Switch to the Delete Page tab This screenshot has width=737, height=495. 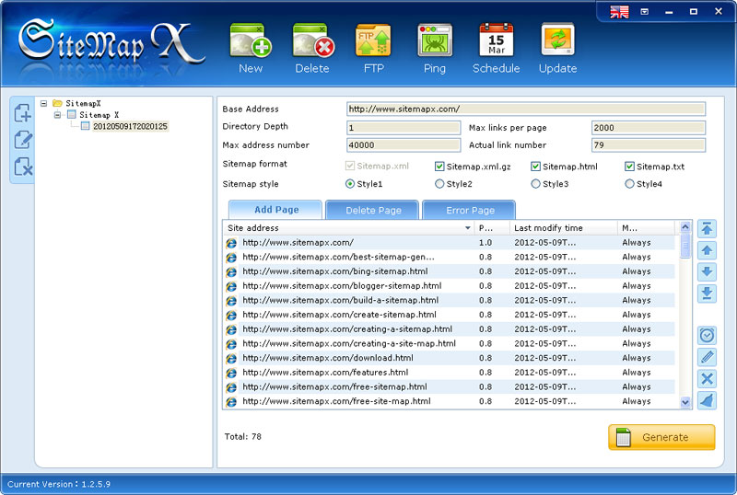[372, 210]
